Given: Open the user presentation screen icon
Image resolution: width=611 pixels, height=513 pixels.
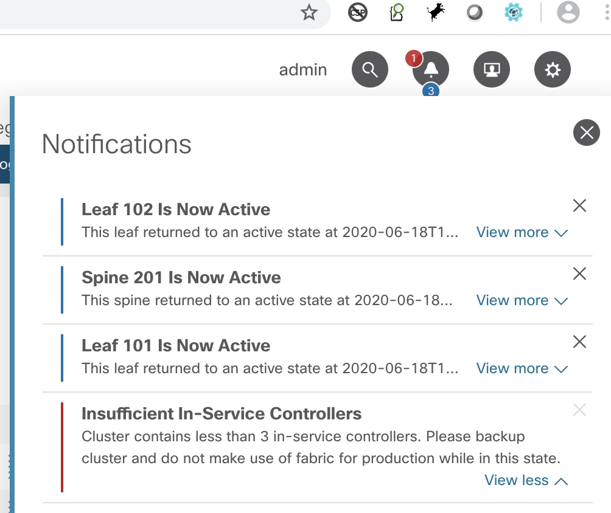Looking at the screenshot, I should (x=492, y=69).
